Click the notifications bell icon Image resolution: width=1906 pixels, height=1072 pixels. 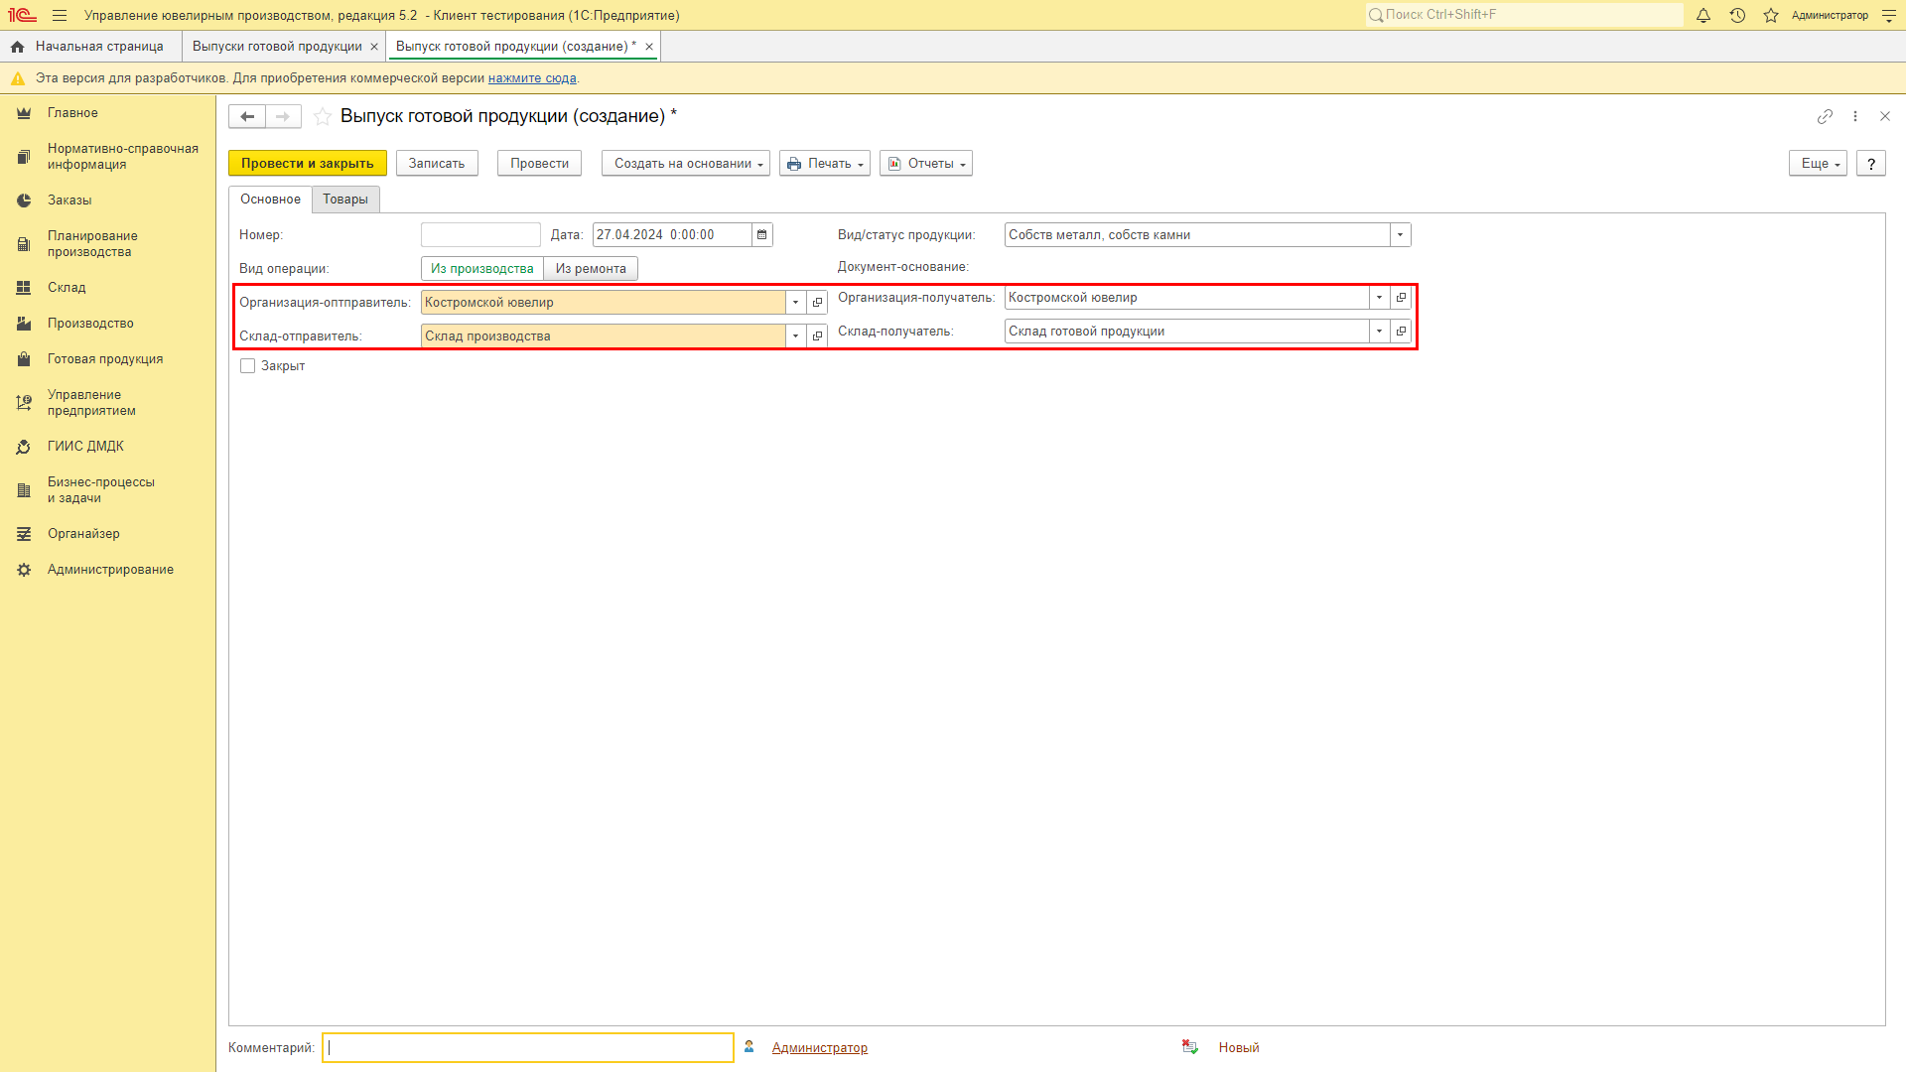click(1703, 15)
